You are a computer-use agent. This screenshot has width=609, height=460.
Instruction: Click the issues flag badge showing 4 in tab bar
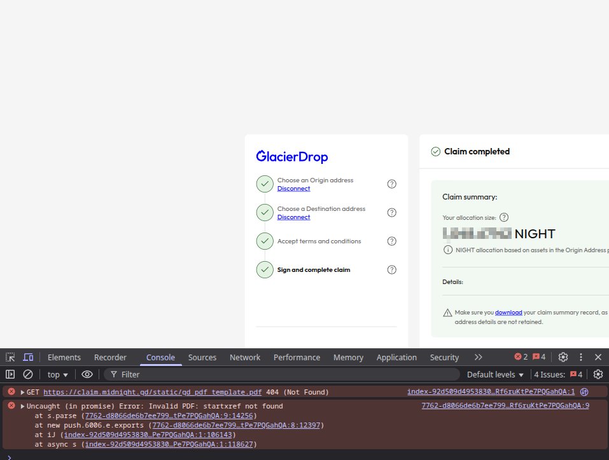(x=539, y=357)
